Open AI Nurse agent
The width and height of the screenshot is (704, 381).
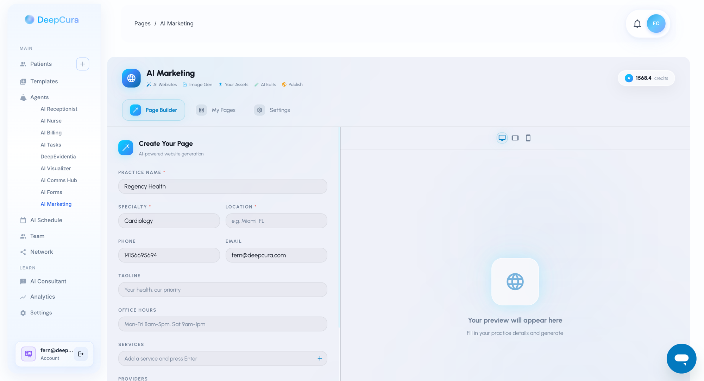51,121
